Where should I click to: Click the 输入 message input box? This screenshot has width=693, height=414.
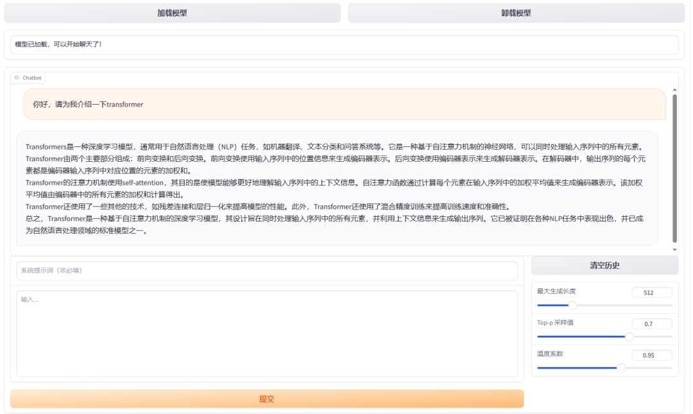(266, 334)
